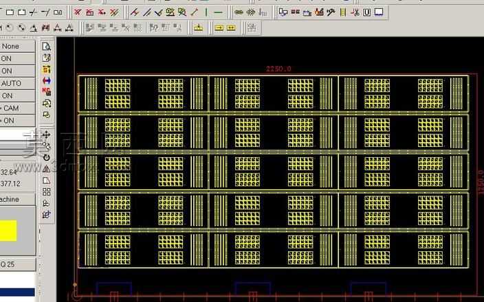Click the yellow S! icon
This screenshot has width=484, height=302.
(46, 69)
